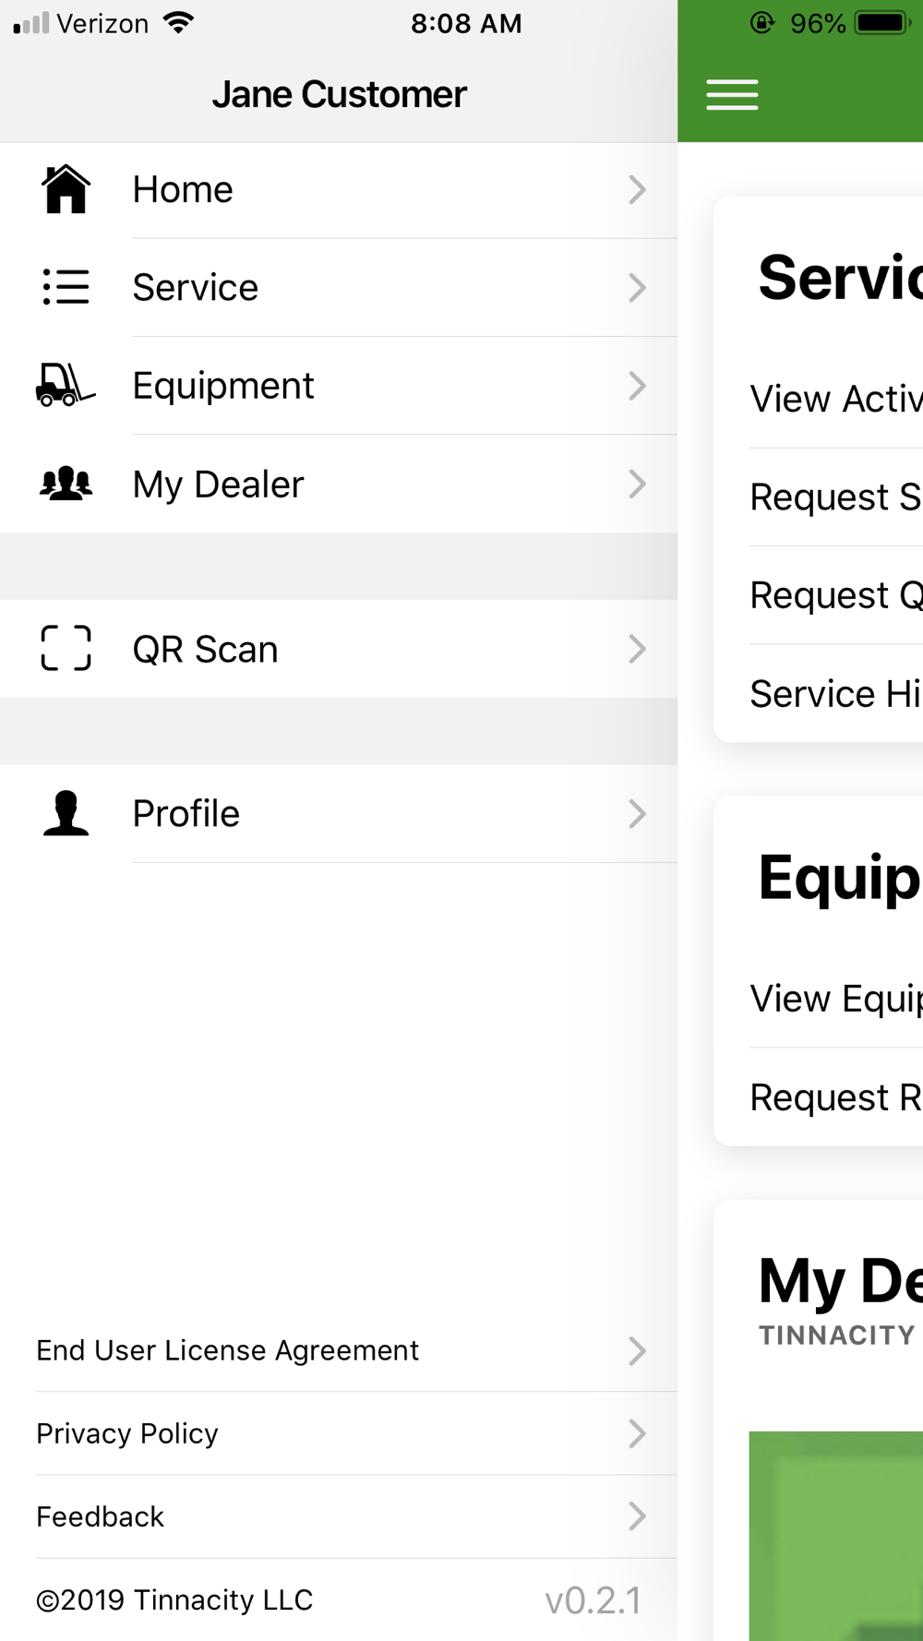
Task: Tap the Jane Customer header title
Action: tap(339, 94)
